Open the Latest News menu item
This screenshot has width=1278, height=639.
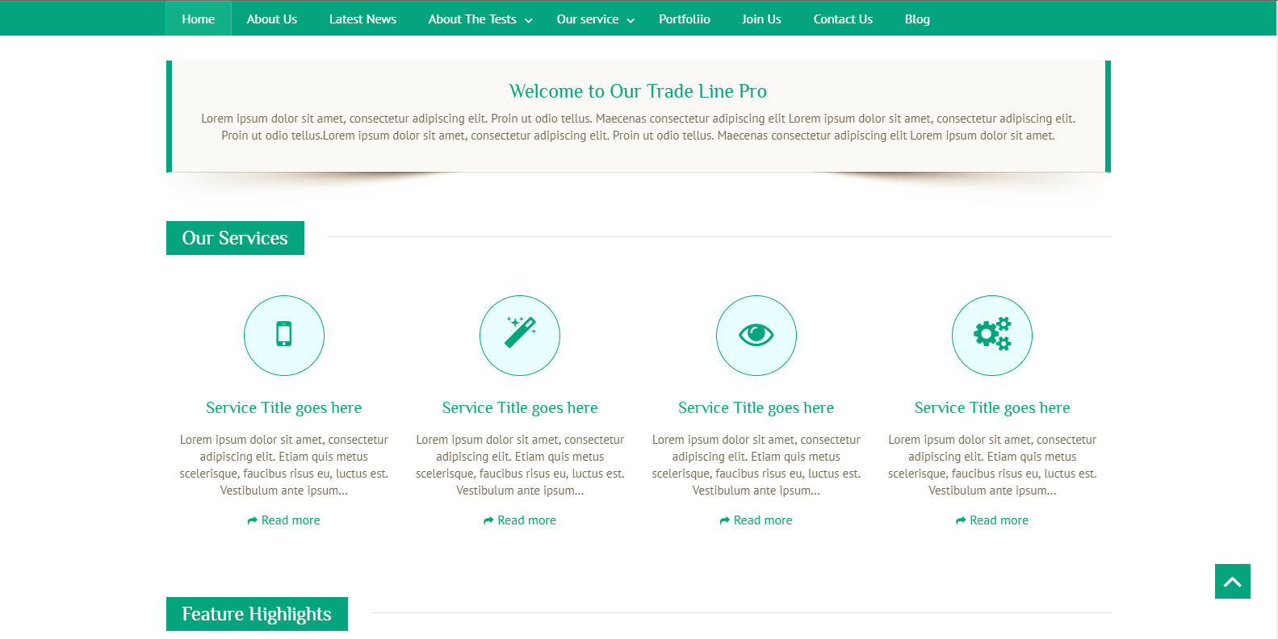click(362, 19)
